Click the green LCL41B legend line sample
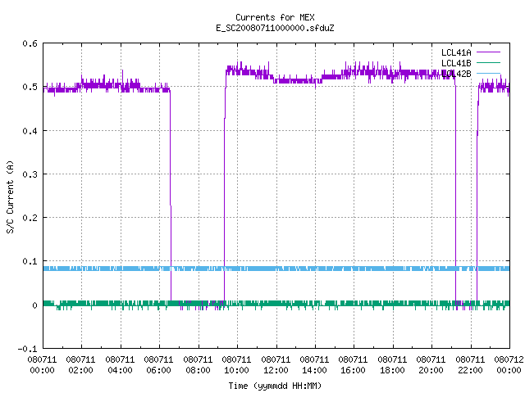Screen dimensions: 525x393 click(488, 62)
